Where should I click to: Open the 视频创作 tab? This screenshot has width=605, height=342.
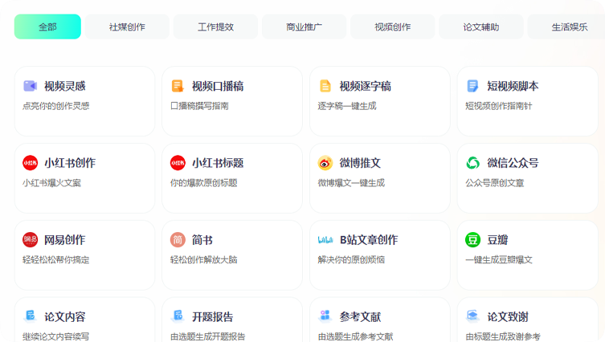[392, 26]
